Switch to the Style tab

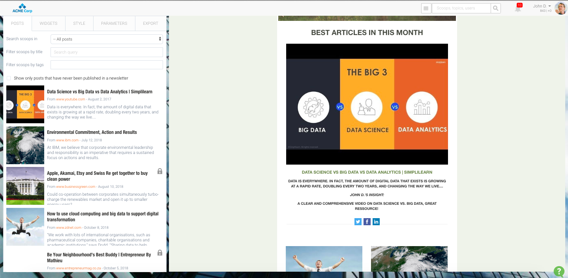coord(79,23)
